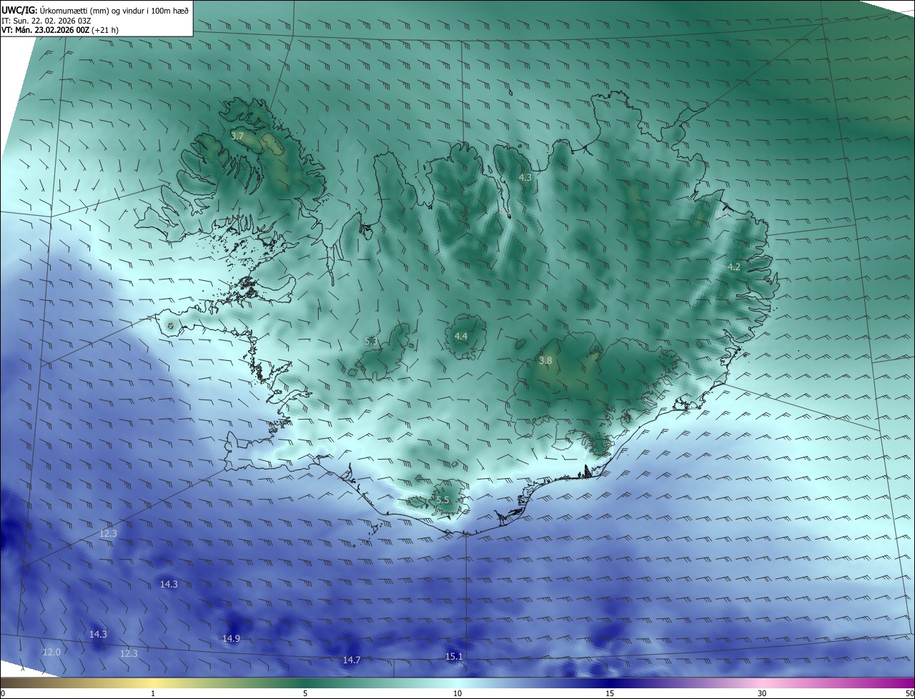Click the 5.5 value on the southern glacier
This screenshot has width=915, height=699.
442,500
